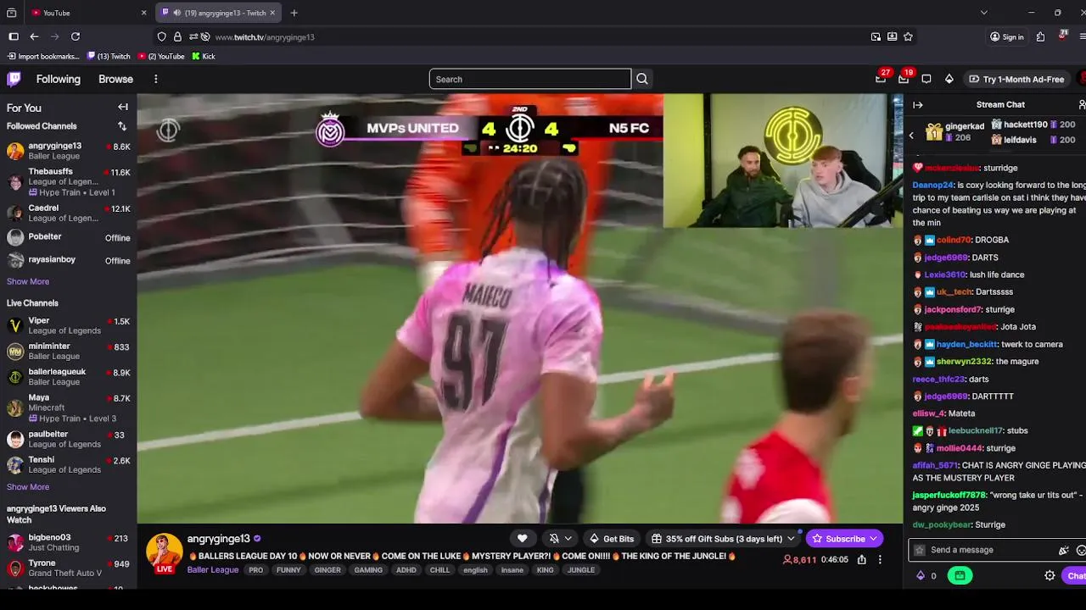Open the Following page
Screen dimensions: 1086x610
[x=59, y=79]
